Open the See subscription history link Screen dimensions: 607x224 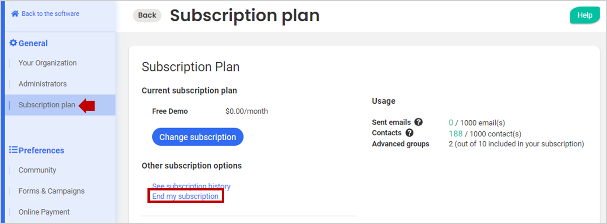(191, 186)
